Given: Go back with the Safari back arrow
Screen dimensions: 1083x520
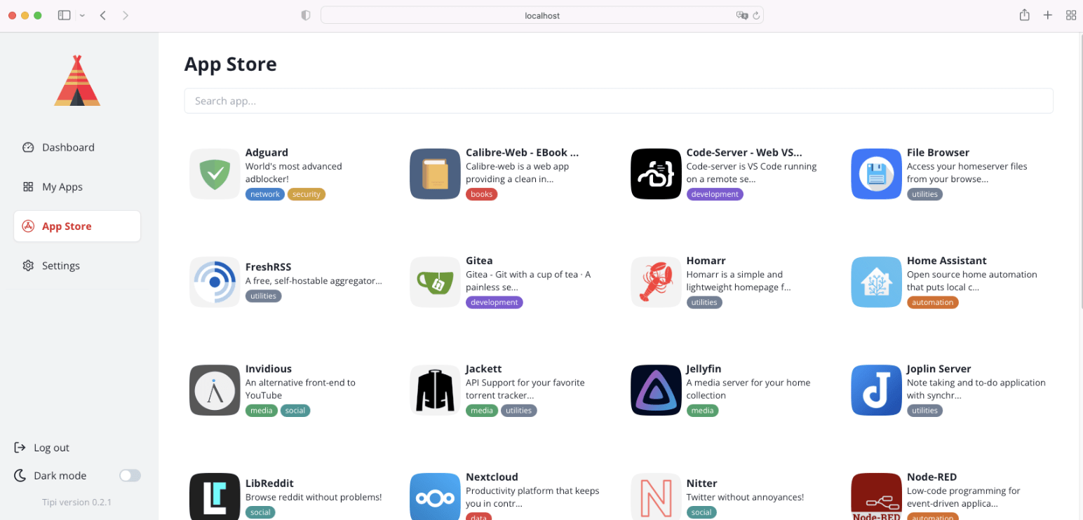Looking at the screenshot, I should point(103,15).
